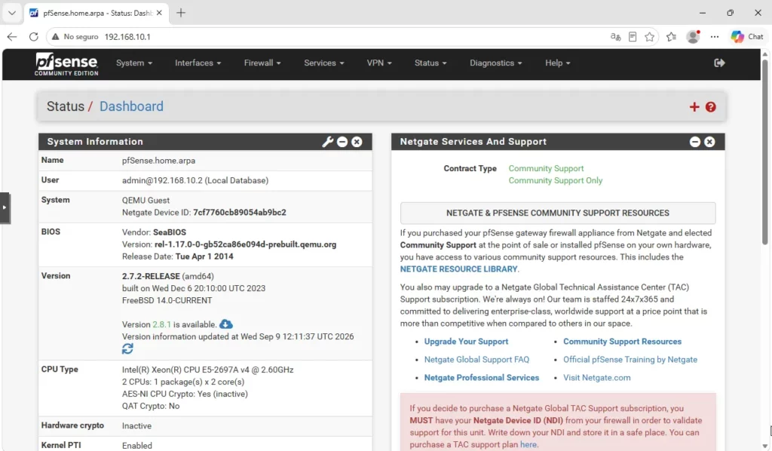Close the pfSense.home.arpa browser tab
The width and height of the screenshot is (772, 451).
[x=159, y=13]
